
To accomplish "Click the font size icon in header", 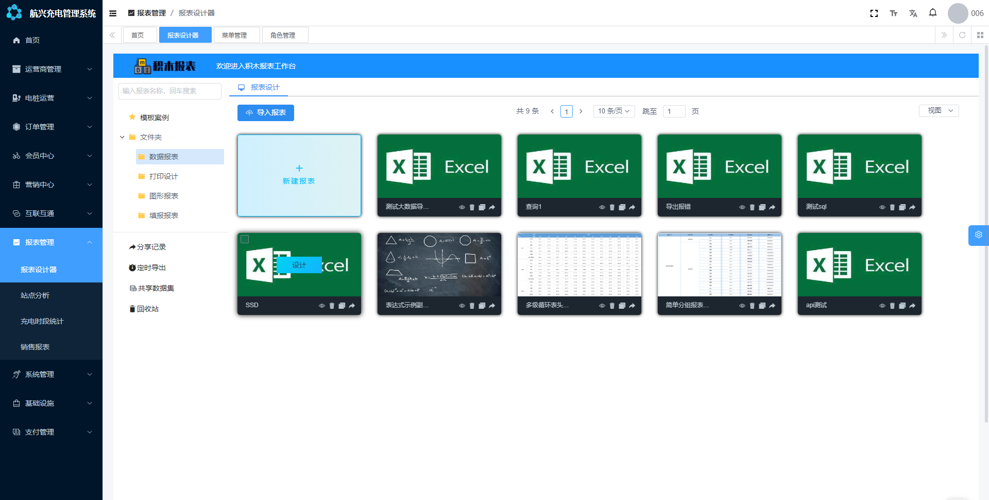I will (x=893, y=13).
